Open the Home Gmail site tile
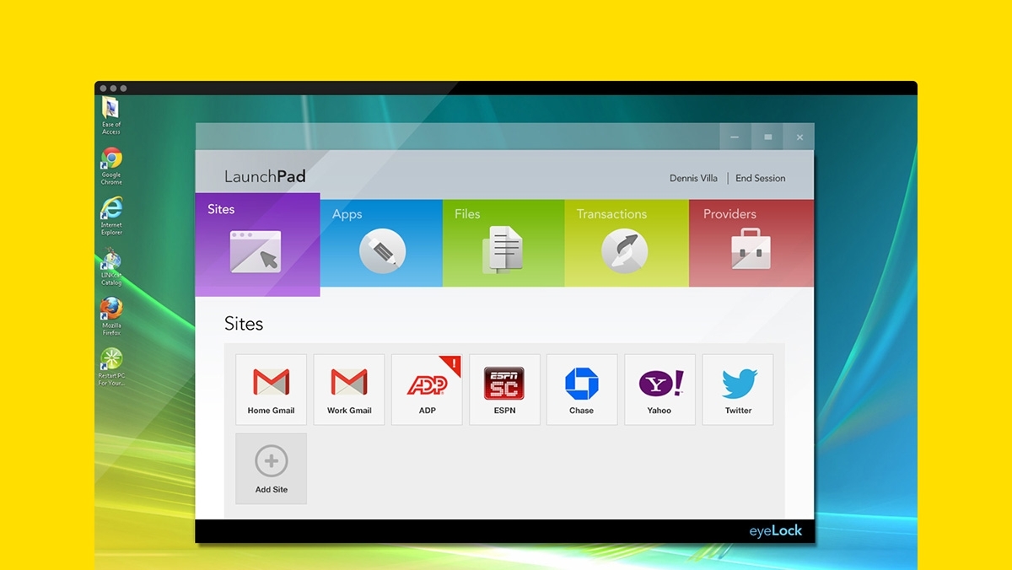Viewport: 1012px width, 570px height. pyautogui.click(x=271, y=390)
